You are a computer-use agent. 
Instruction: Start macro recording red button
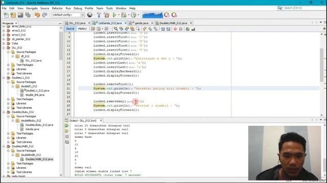(175, 29)
